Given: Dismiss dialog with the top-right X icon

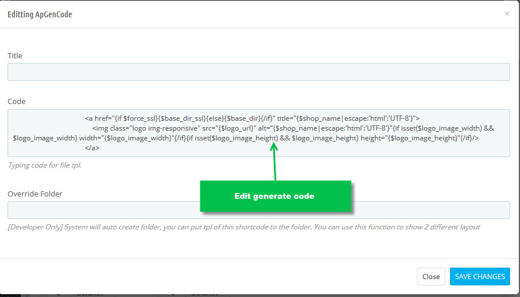Looking at the screenshot, I should [x=507, y=13].
